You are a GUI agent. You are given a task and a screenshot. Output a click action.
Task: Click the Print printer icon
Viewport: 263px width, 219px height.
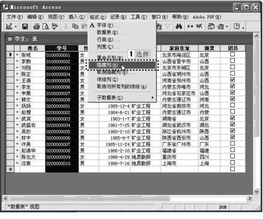[37, 26]
